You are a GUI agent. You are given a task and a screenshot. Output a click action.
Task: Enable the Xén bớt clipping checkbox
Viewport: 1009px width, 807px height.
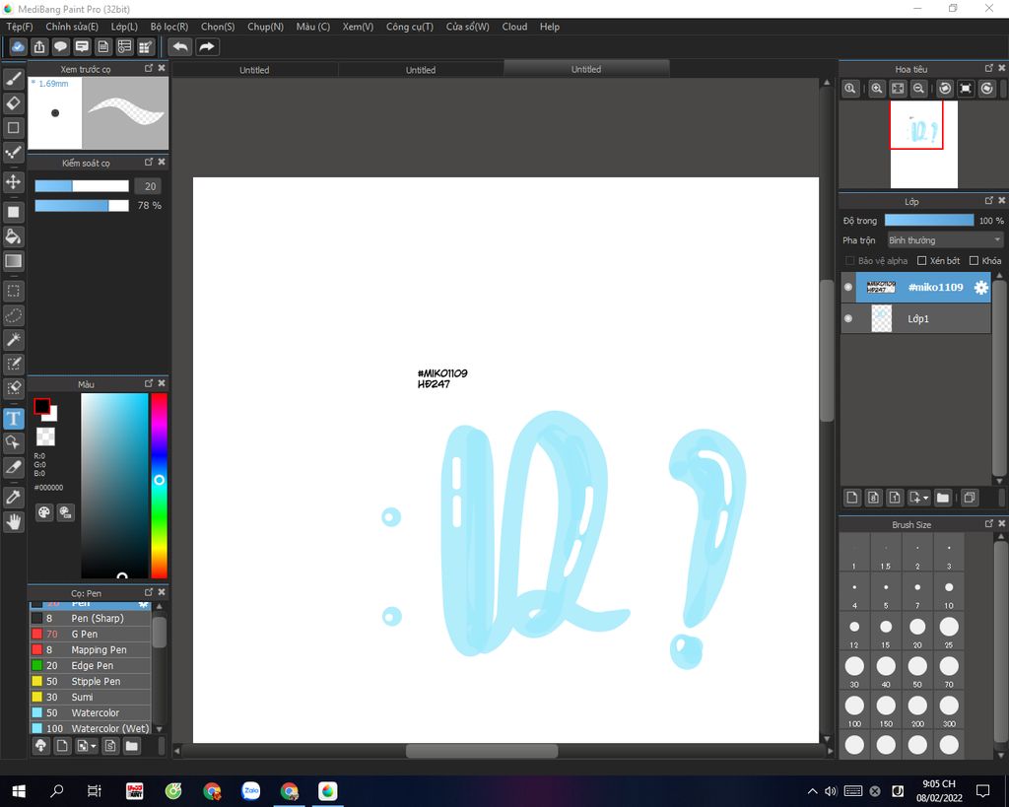pos(921,261)
